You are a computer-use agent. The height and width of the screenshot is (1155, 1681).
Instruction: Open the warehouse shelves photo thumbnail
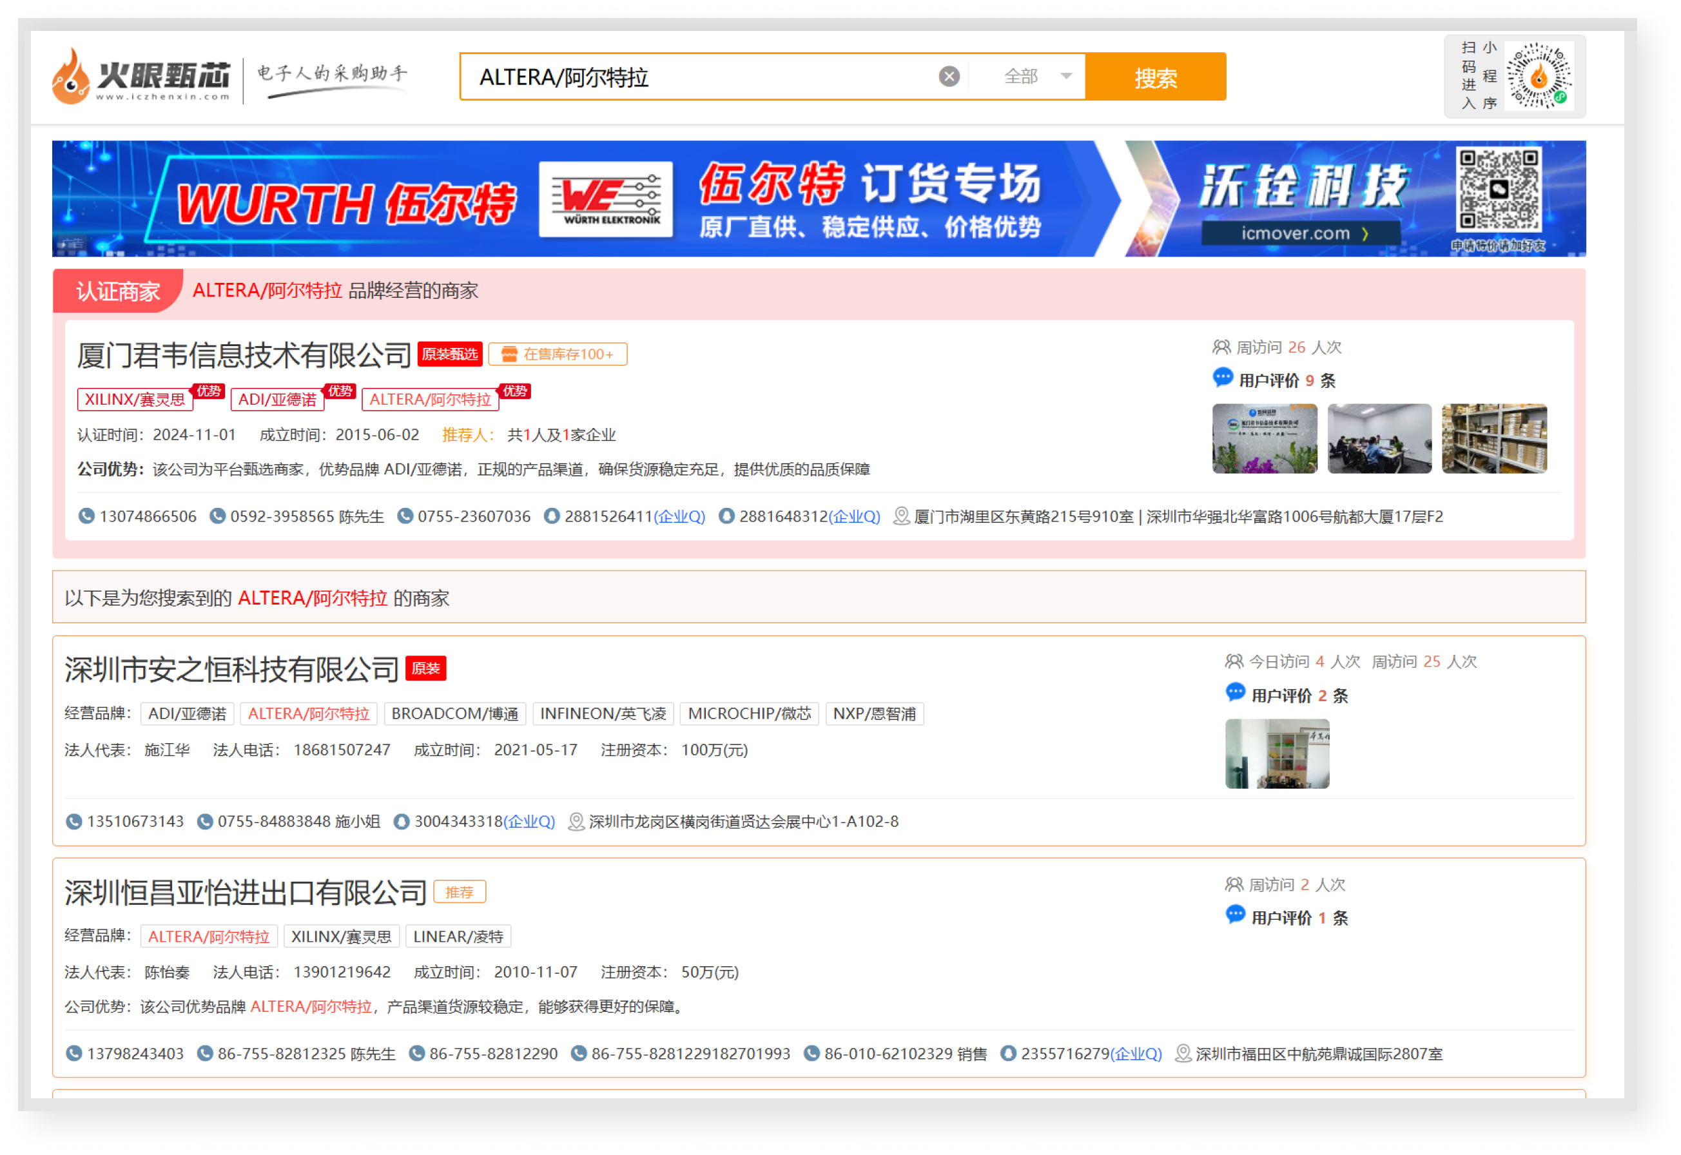1493,438
